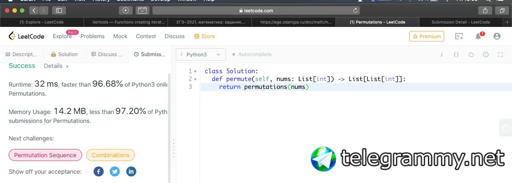The height and width of the screenshot is (183, 512).
Task: Toggle the Autocomplete option
Action: pos(252,55)
